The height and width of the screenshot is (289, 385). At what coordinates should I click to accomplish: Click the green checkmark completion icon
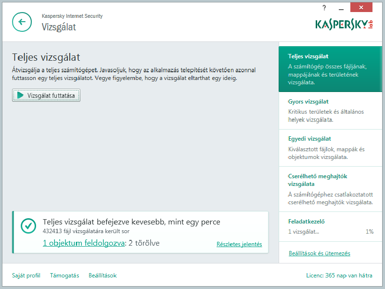click(28, 226)
